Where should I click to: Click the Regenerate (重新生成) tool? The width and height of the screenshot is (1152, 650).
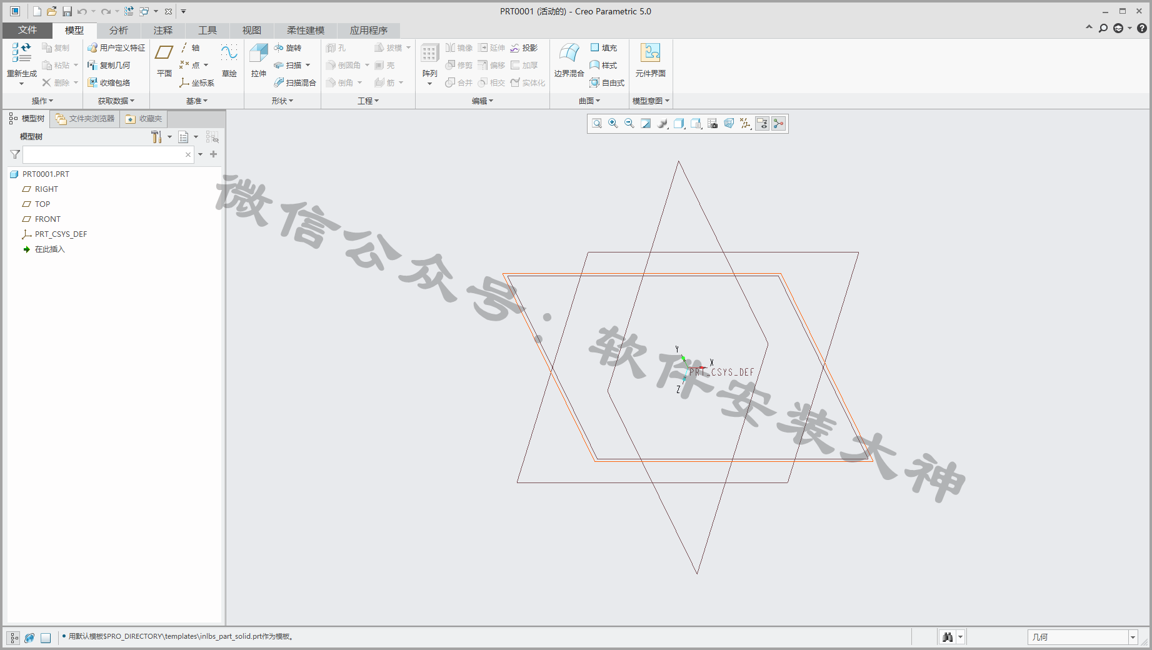(22, 63)
